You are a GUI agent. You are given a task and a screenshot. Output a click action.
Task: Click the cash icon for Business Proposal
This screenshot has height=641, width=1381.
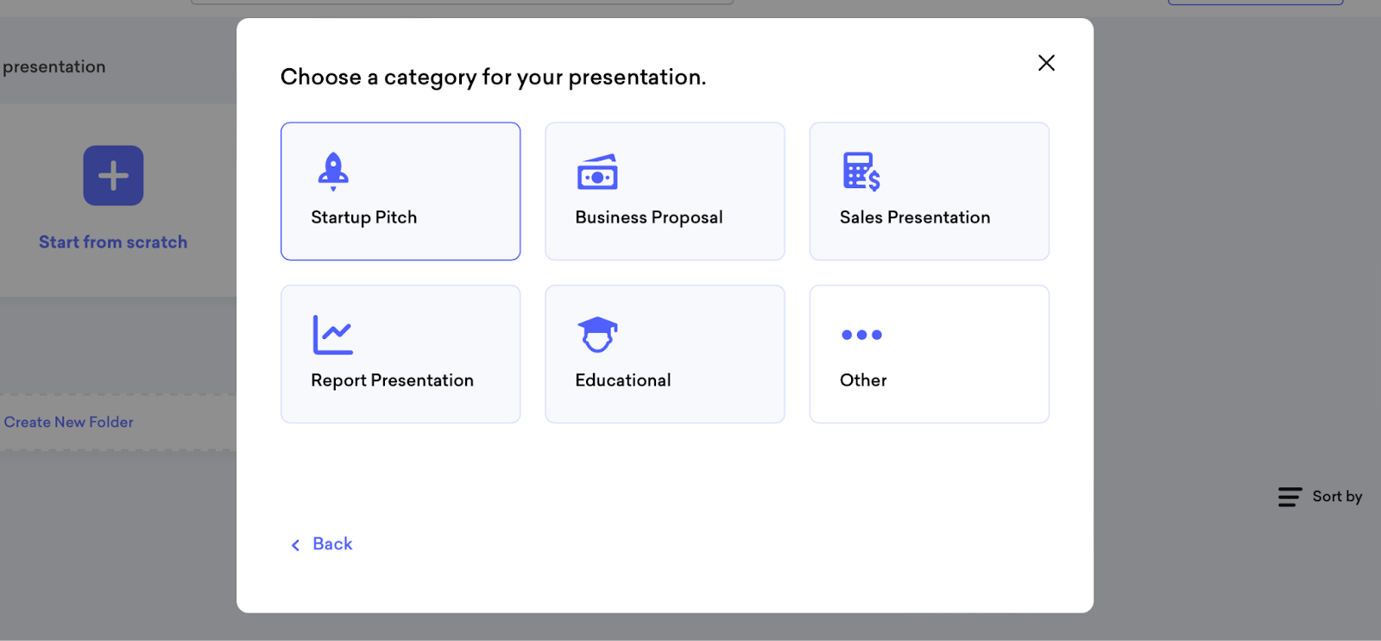pyautogui.click(x=597, y=173)
